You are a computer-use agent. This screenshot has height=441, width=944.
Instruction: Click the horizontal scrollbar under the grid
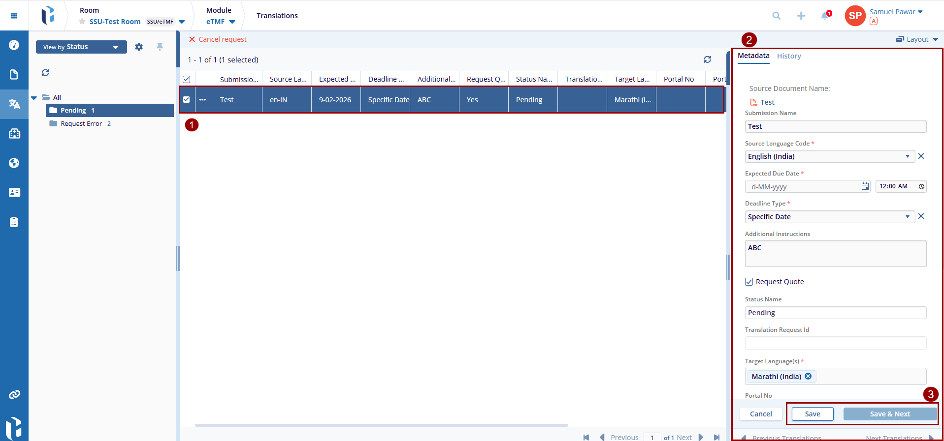point(381,425)
